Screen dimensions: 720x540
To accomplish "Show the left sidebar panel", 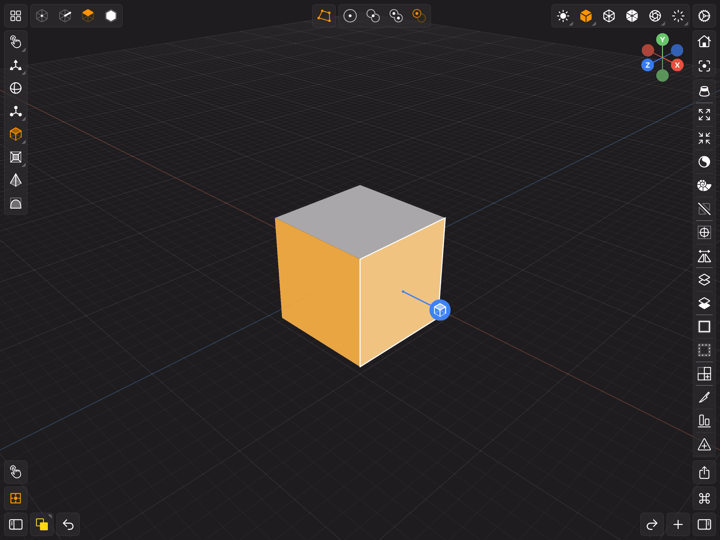I will tap(15, 524).
